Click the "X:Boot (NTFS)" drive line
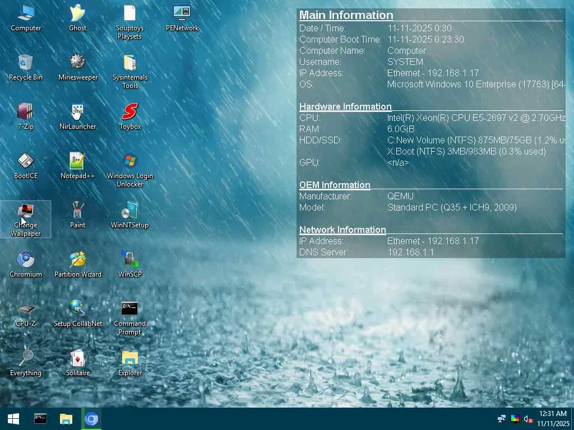574x430 pixels. pos(466,151)
